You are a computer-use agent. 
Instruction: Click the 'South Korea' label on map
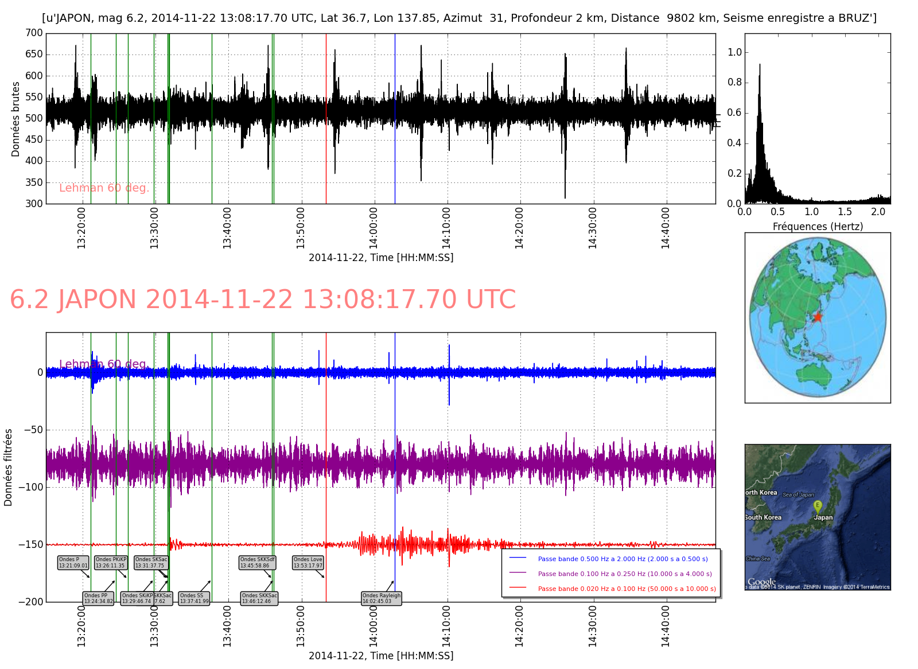(764, 518)
